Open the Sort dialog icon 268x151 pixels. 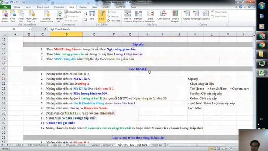pyautogui.click(x=92, y=16)
